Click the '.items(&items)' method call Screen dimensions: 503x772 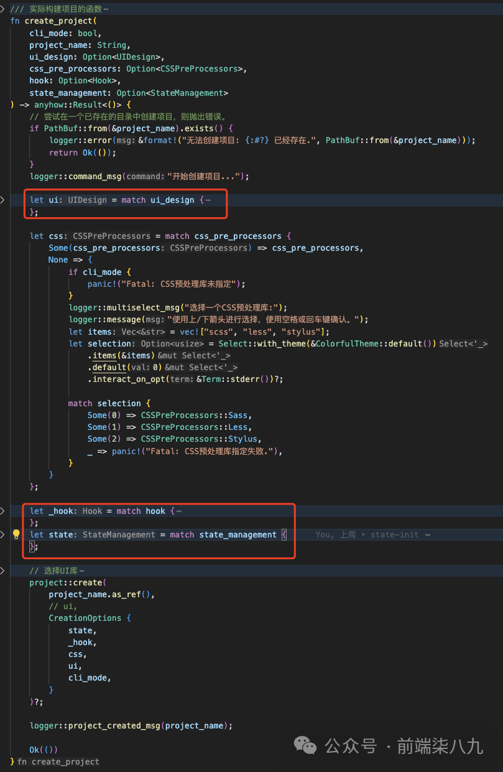(121, 355)
